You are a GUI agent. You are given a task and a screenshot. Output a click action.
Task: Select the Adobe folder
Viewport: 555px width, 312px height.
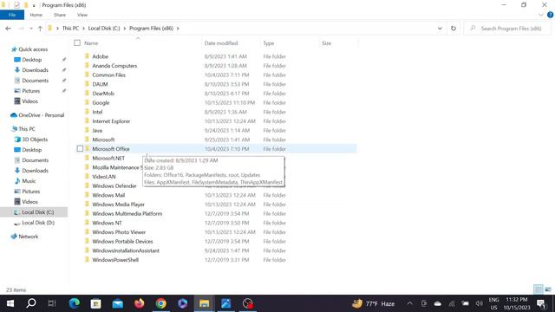[101, 56]
